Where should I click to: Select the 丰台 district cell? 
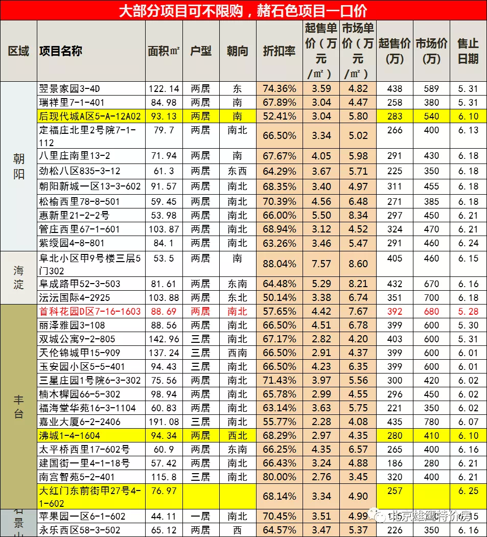[18, 406]
